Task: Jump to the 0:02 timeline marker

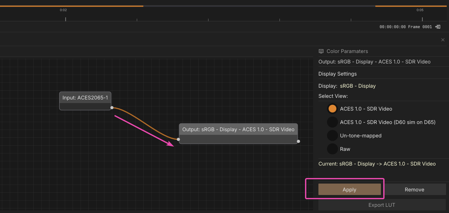Action: click(65, 19)
